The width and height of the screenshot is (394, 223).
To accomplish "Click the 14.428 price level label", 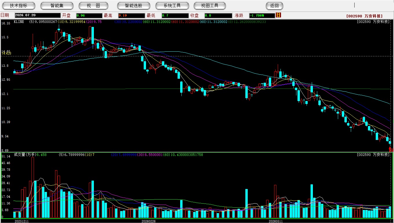I will (6, 53).
